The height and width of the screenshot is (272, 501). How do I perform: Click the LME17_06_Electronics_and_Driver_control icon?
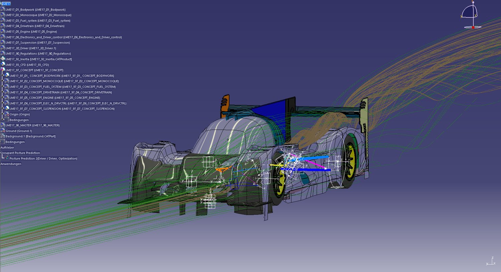pos(3,37)
